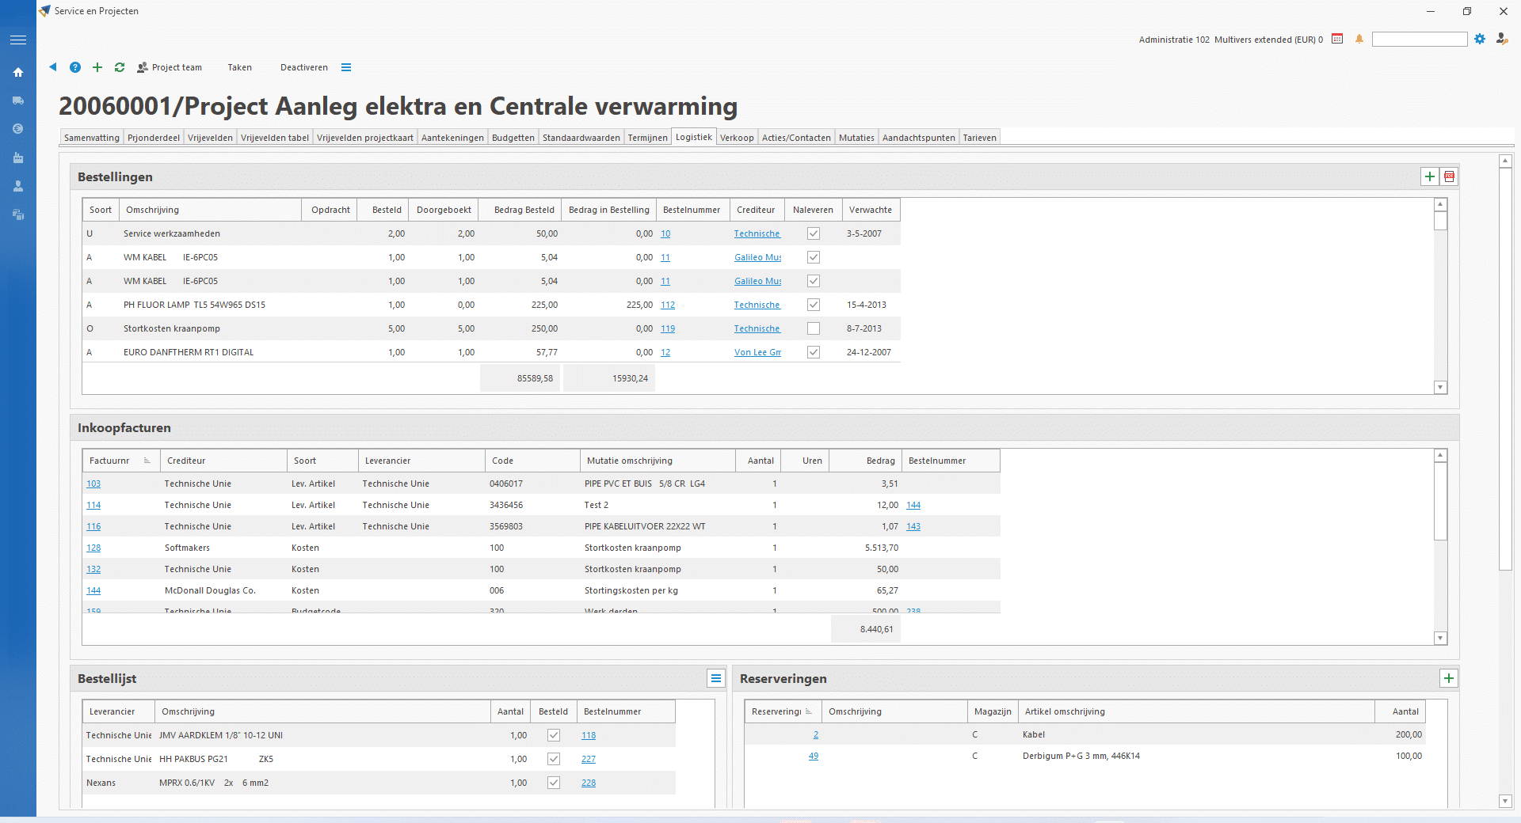Open the blue settings gear icon
Screen dimensions: 1521x823
click(x=1480, y=39)
